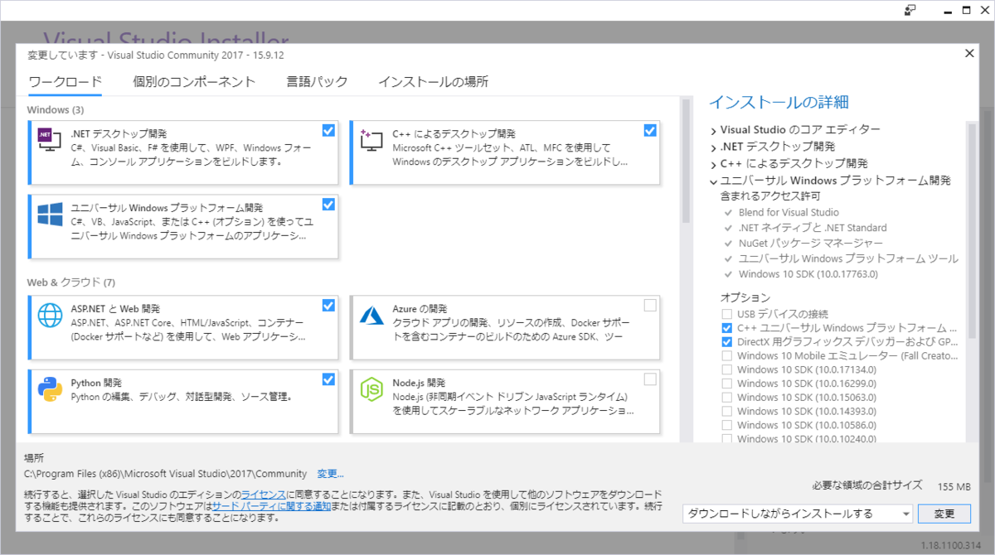Check the Azure の開発 workload checkbox

[649, 305]
